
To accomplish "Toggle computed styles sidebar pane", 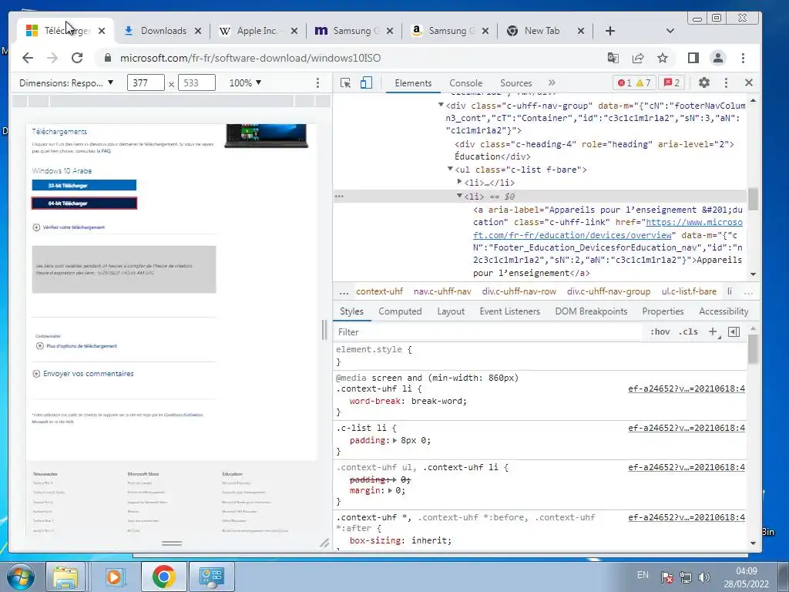I will point(734,331).
